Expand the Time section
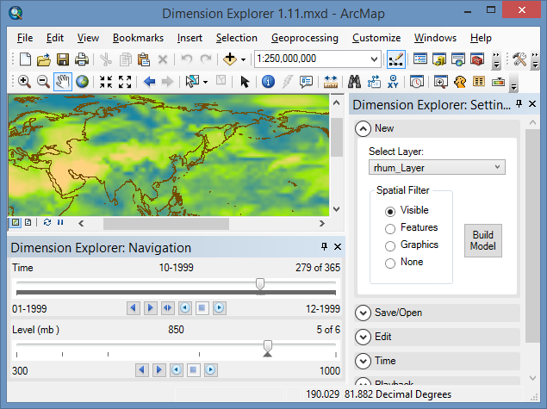This screenshot has width=547, height=409. 364,362
